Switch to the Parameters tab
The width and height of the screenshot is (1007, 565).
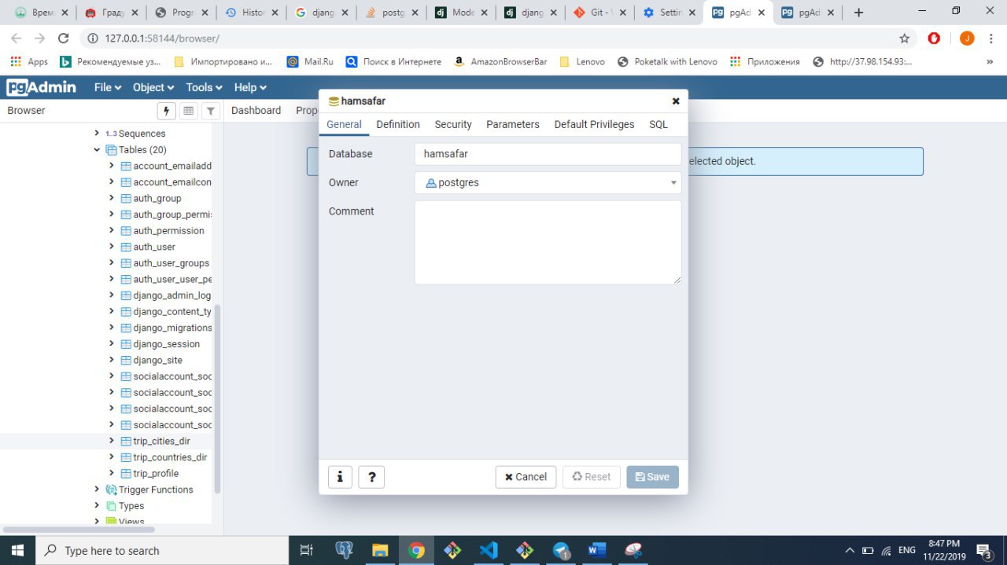click(513, 124)
